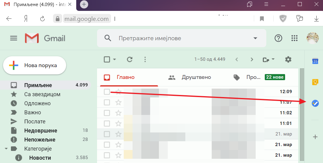Click the Претражите имејлове search field
The height and width of the screenshot is (163, 323).
pyautogui.click(x=182, y=38)
